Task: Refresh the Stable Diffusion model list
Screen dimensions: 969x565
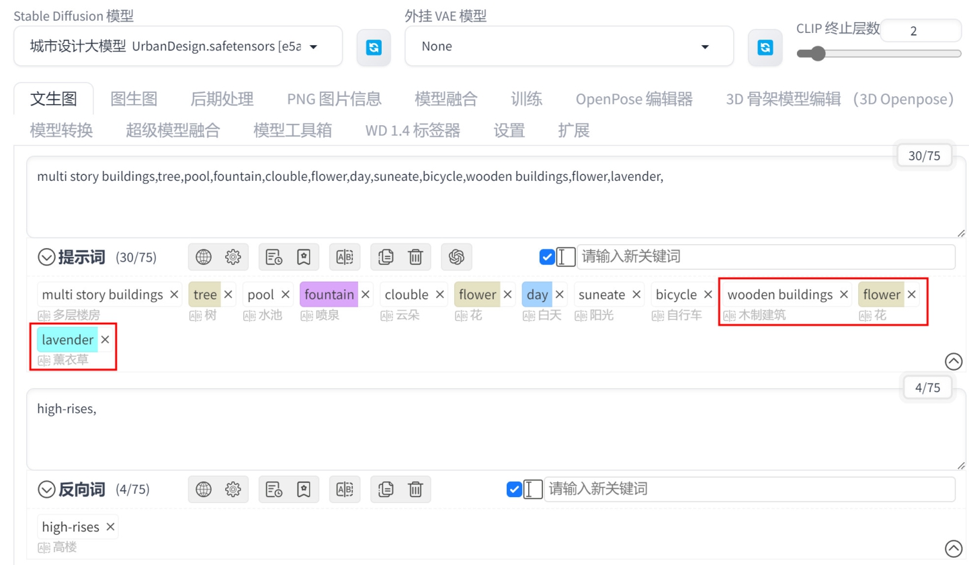Action: click(374, 47)
